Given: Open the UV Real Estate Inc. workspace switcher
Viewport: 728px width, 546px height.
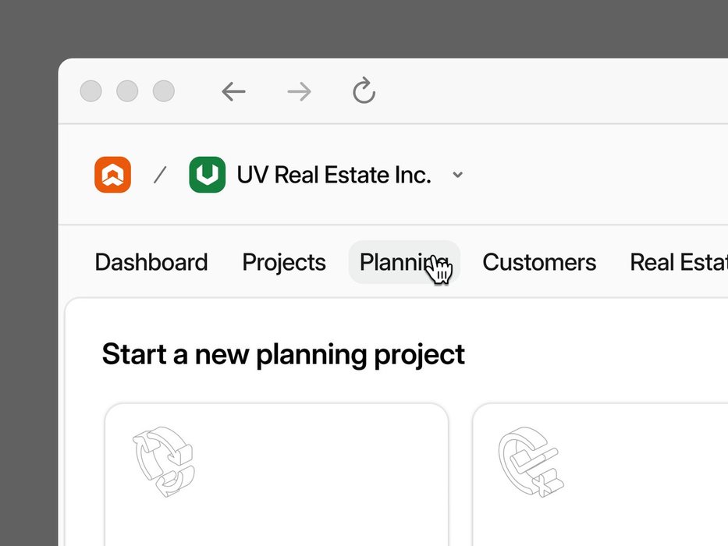Looking at the screenshot, I should [x=334, y=175].
